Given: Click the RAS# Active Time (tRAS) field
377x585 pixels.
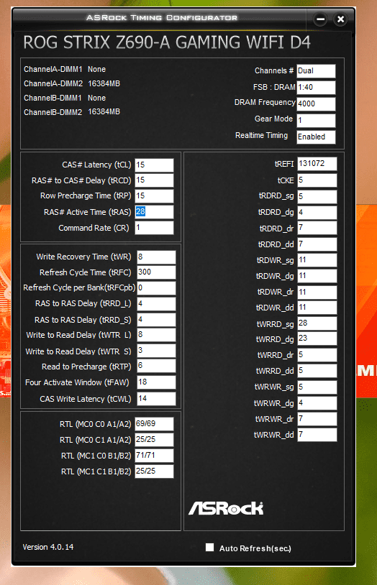Looking at the screenshot, I should coord(154,212).
